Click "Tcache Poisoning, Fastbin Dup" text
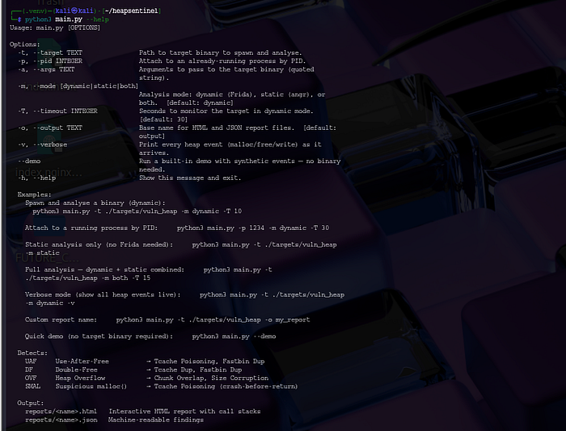The image size is (566, 431). pos(209,361)
